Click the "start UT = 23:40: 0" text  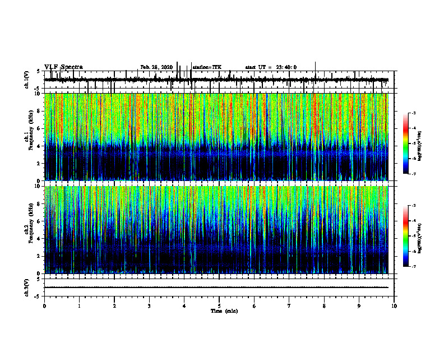pyautogui.click(x=271, y=67)
